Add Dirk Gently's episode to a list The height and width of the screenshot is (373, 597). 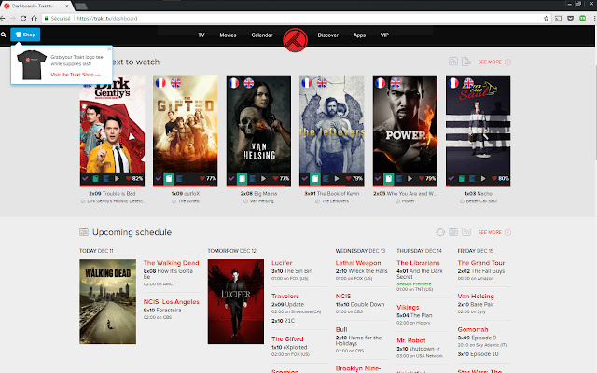106,178
